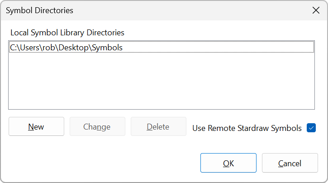The width and height of the screenshot is (328, 183).
Task: Disable remote Stardraw symbols via the blue checkmark
Action: [311, 128]
